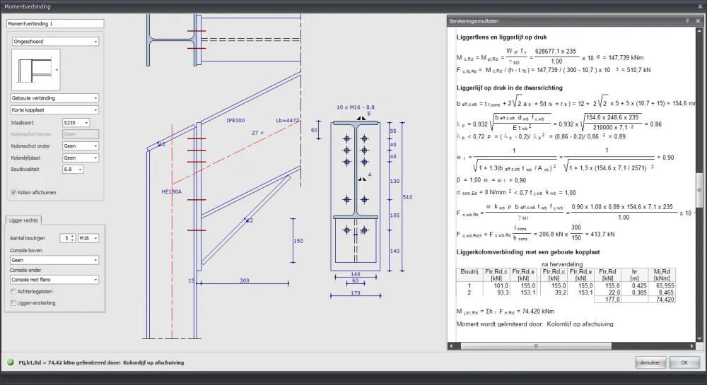Click the results vertical scrollbar down arrow

pyautogui.click(x=699, y=338)
